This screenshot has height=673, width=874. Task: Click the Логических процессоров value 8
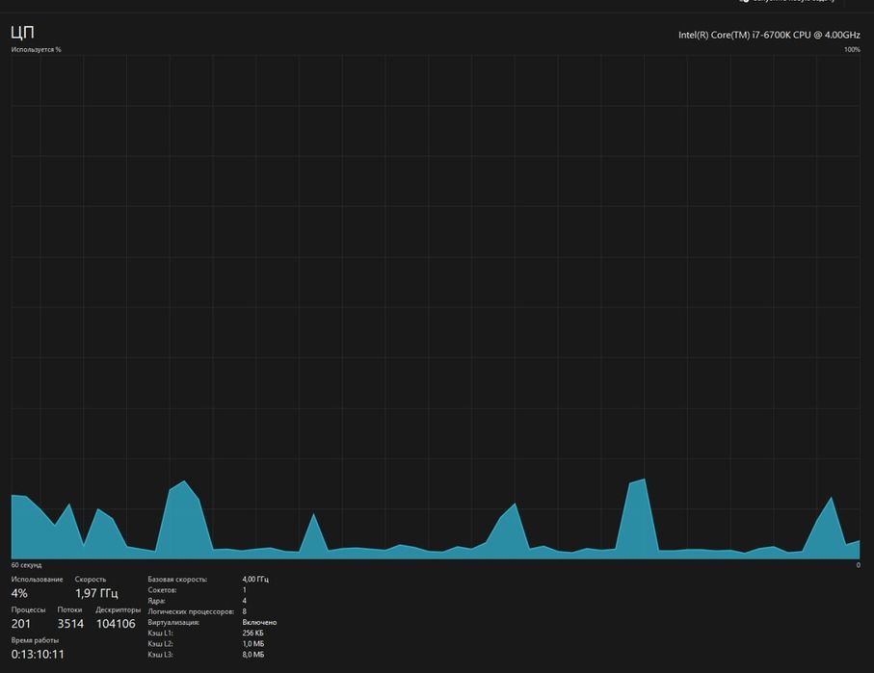click(x=244, y=611)
